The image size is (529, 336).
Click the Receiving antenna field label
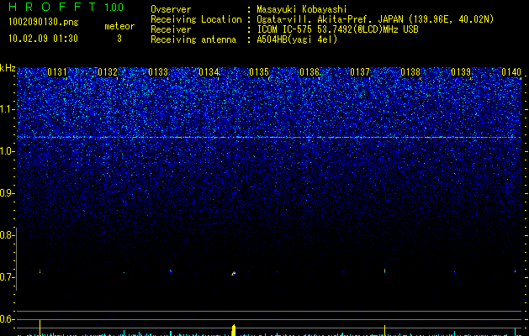(x=193, y=39)
